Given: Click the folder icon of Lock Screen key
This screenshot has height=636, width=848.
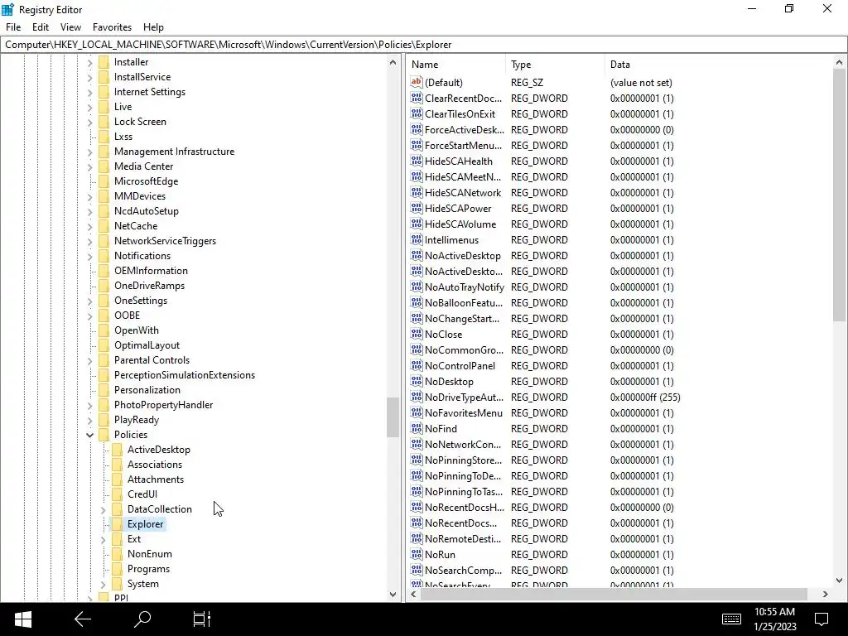Looking at the screenshot, I should (104, 122).
